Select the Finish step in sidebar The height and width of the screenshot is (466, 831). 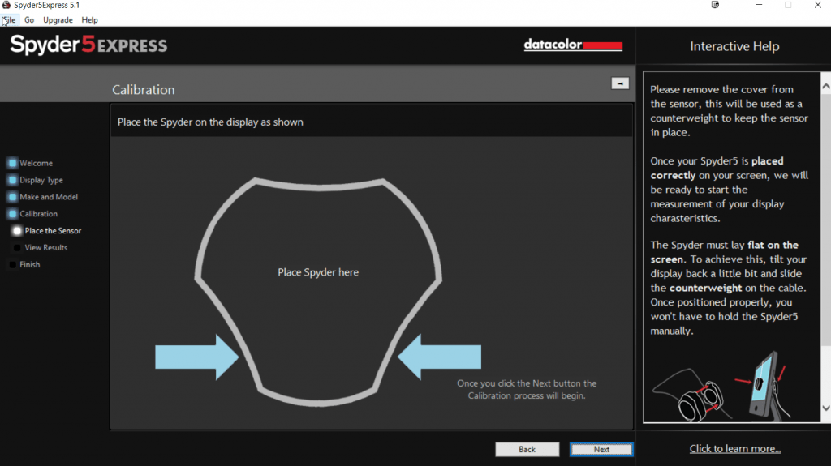(29, 265)
